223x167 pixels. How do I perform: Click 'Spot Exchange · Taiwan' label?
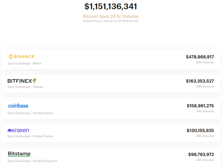point(25,87)
